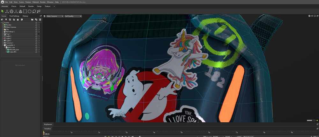The height and width of the screenshot is (137, 319).
Task: Select the Timeline panel tab
Action: click(x=48, y=129)
